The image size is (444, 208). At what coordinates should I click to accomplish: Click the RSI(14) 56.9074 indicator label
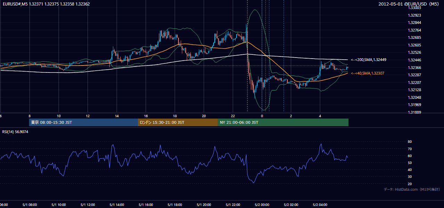[15, 132]
